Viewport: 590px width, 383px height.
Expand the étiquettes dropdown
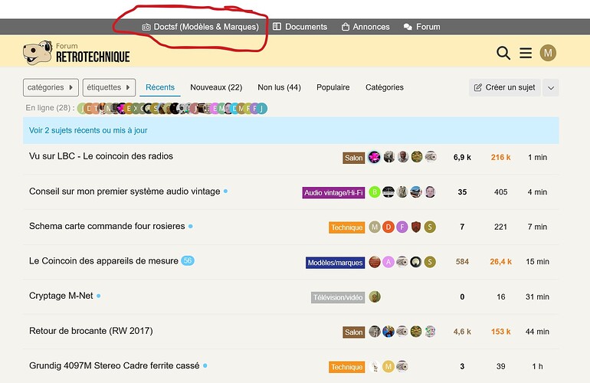point(109,87)
